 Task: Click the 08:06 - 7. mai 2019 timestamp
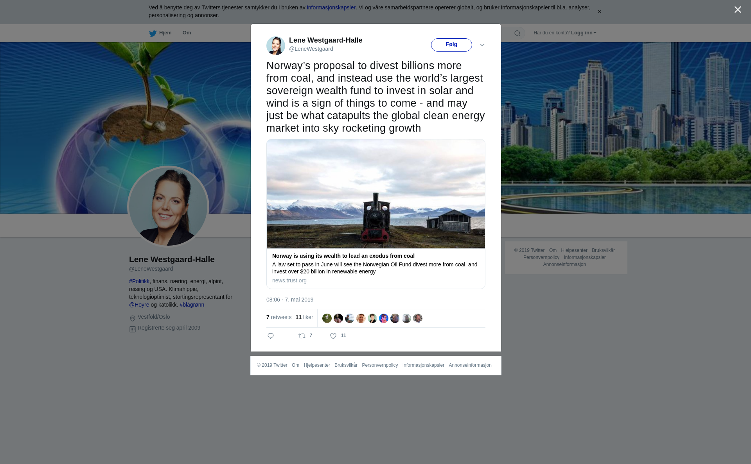coord(290,300)
